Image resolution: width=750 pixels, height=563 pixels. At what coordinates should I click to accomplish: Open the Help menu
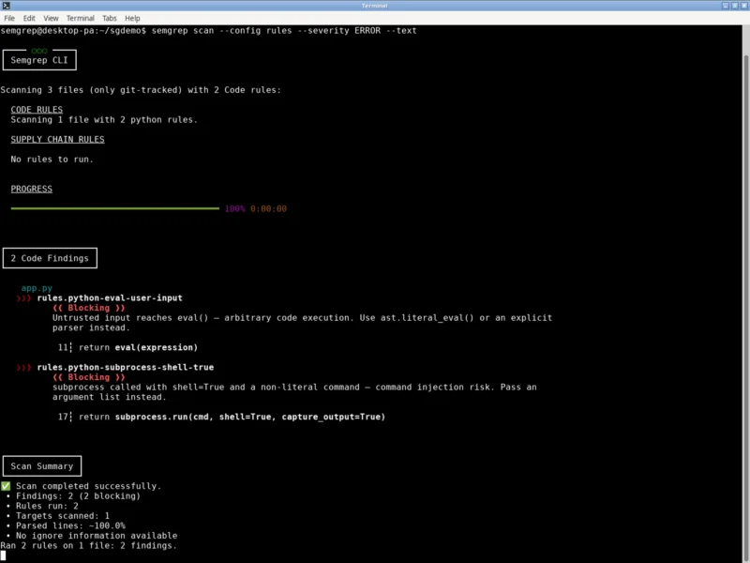[132, 18]
